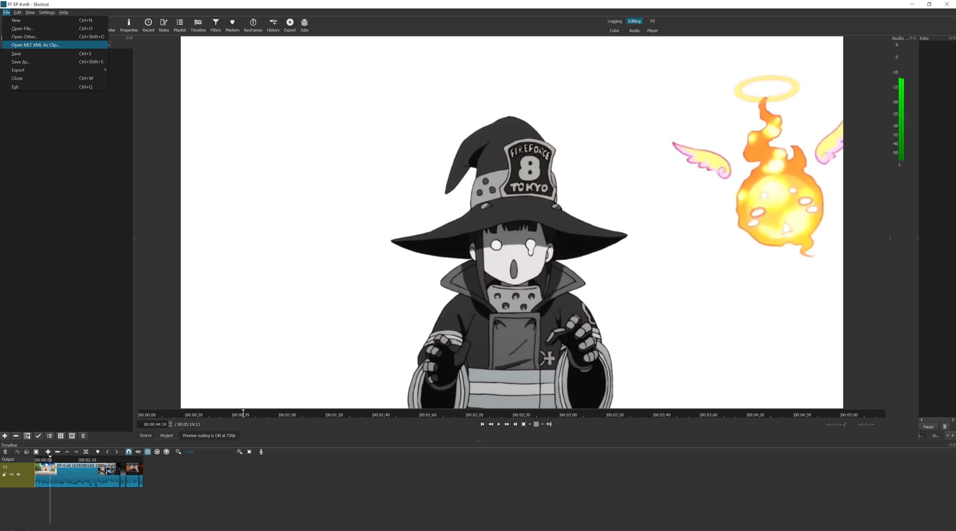Click playlist update icon
Viewport: 956px width, 531px height.
click(27, 436)
